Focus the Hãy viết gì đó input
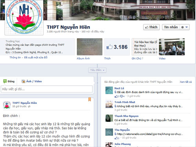 (x=47, y=89)
